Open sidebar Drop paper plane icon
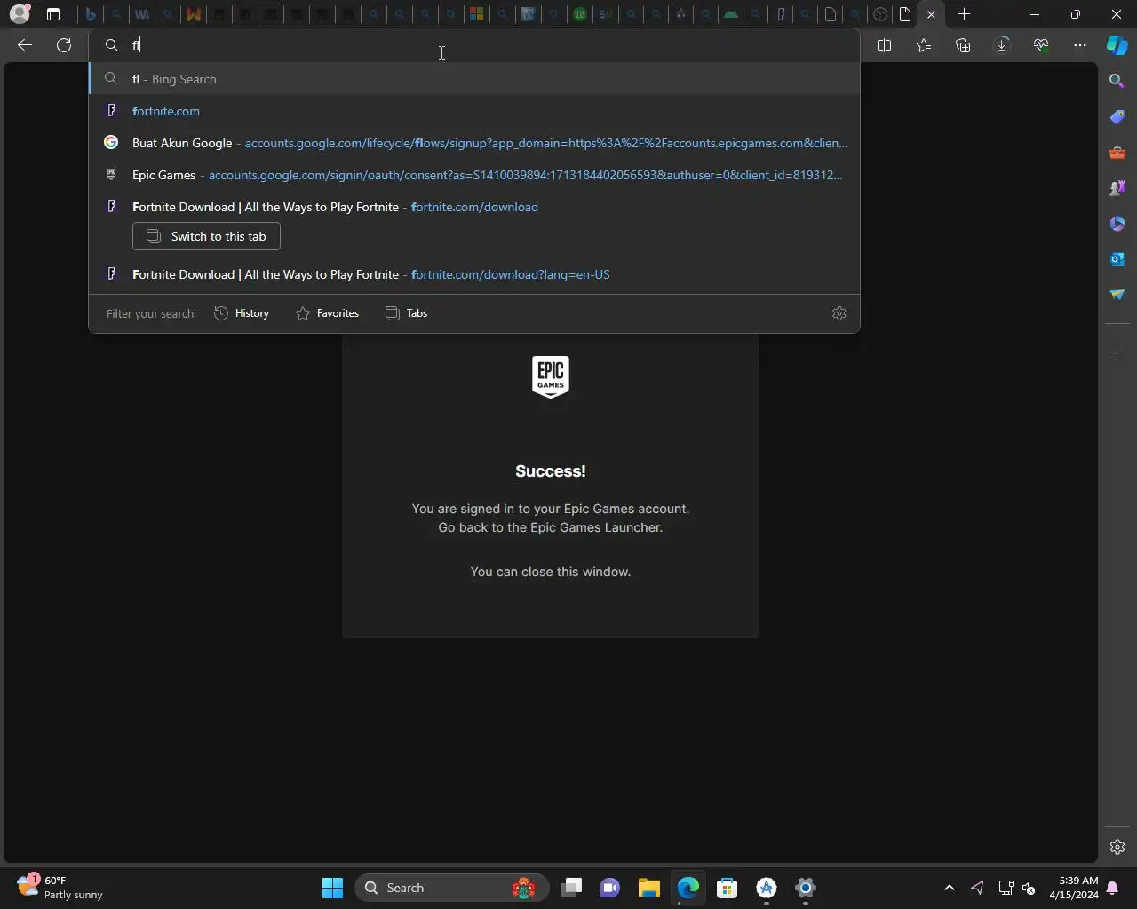 pyautogui.click(x=1117, y=295)
